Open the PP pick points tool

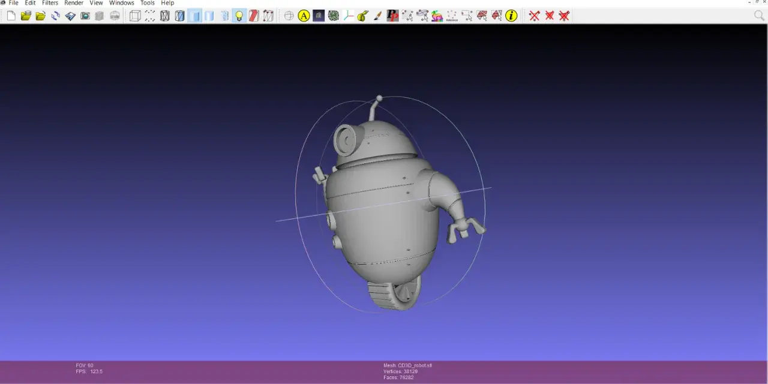pos(392,16)
